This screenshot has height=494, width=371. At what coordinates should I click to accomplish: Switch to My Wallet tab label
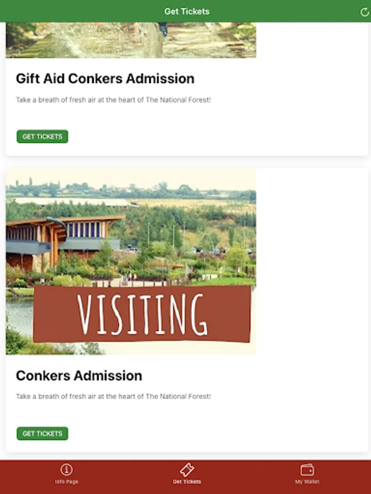coord(307,482)
